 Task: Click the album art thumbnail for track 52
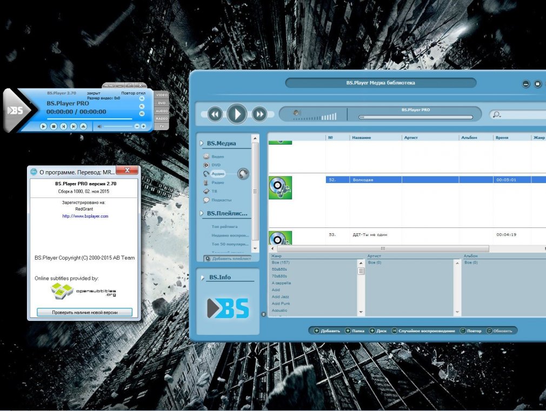point(281,187)
